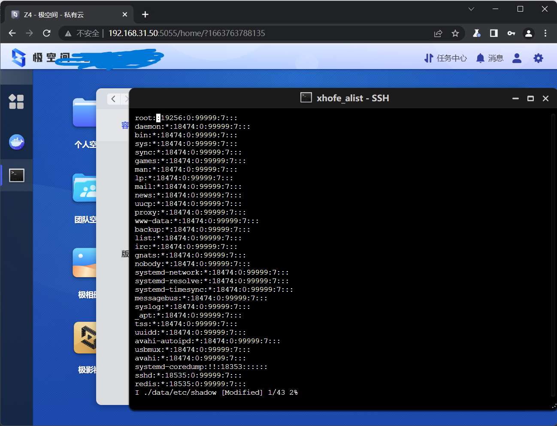
Task: Open the Docker app in the sidebar
Action: (17, 142)
